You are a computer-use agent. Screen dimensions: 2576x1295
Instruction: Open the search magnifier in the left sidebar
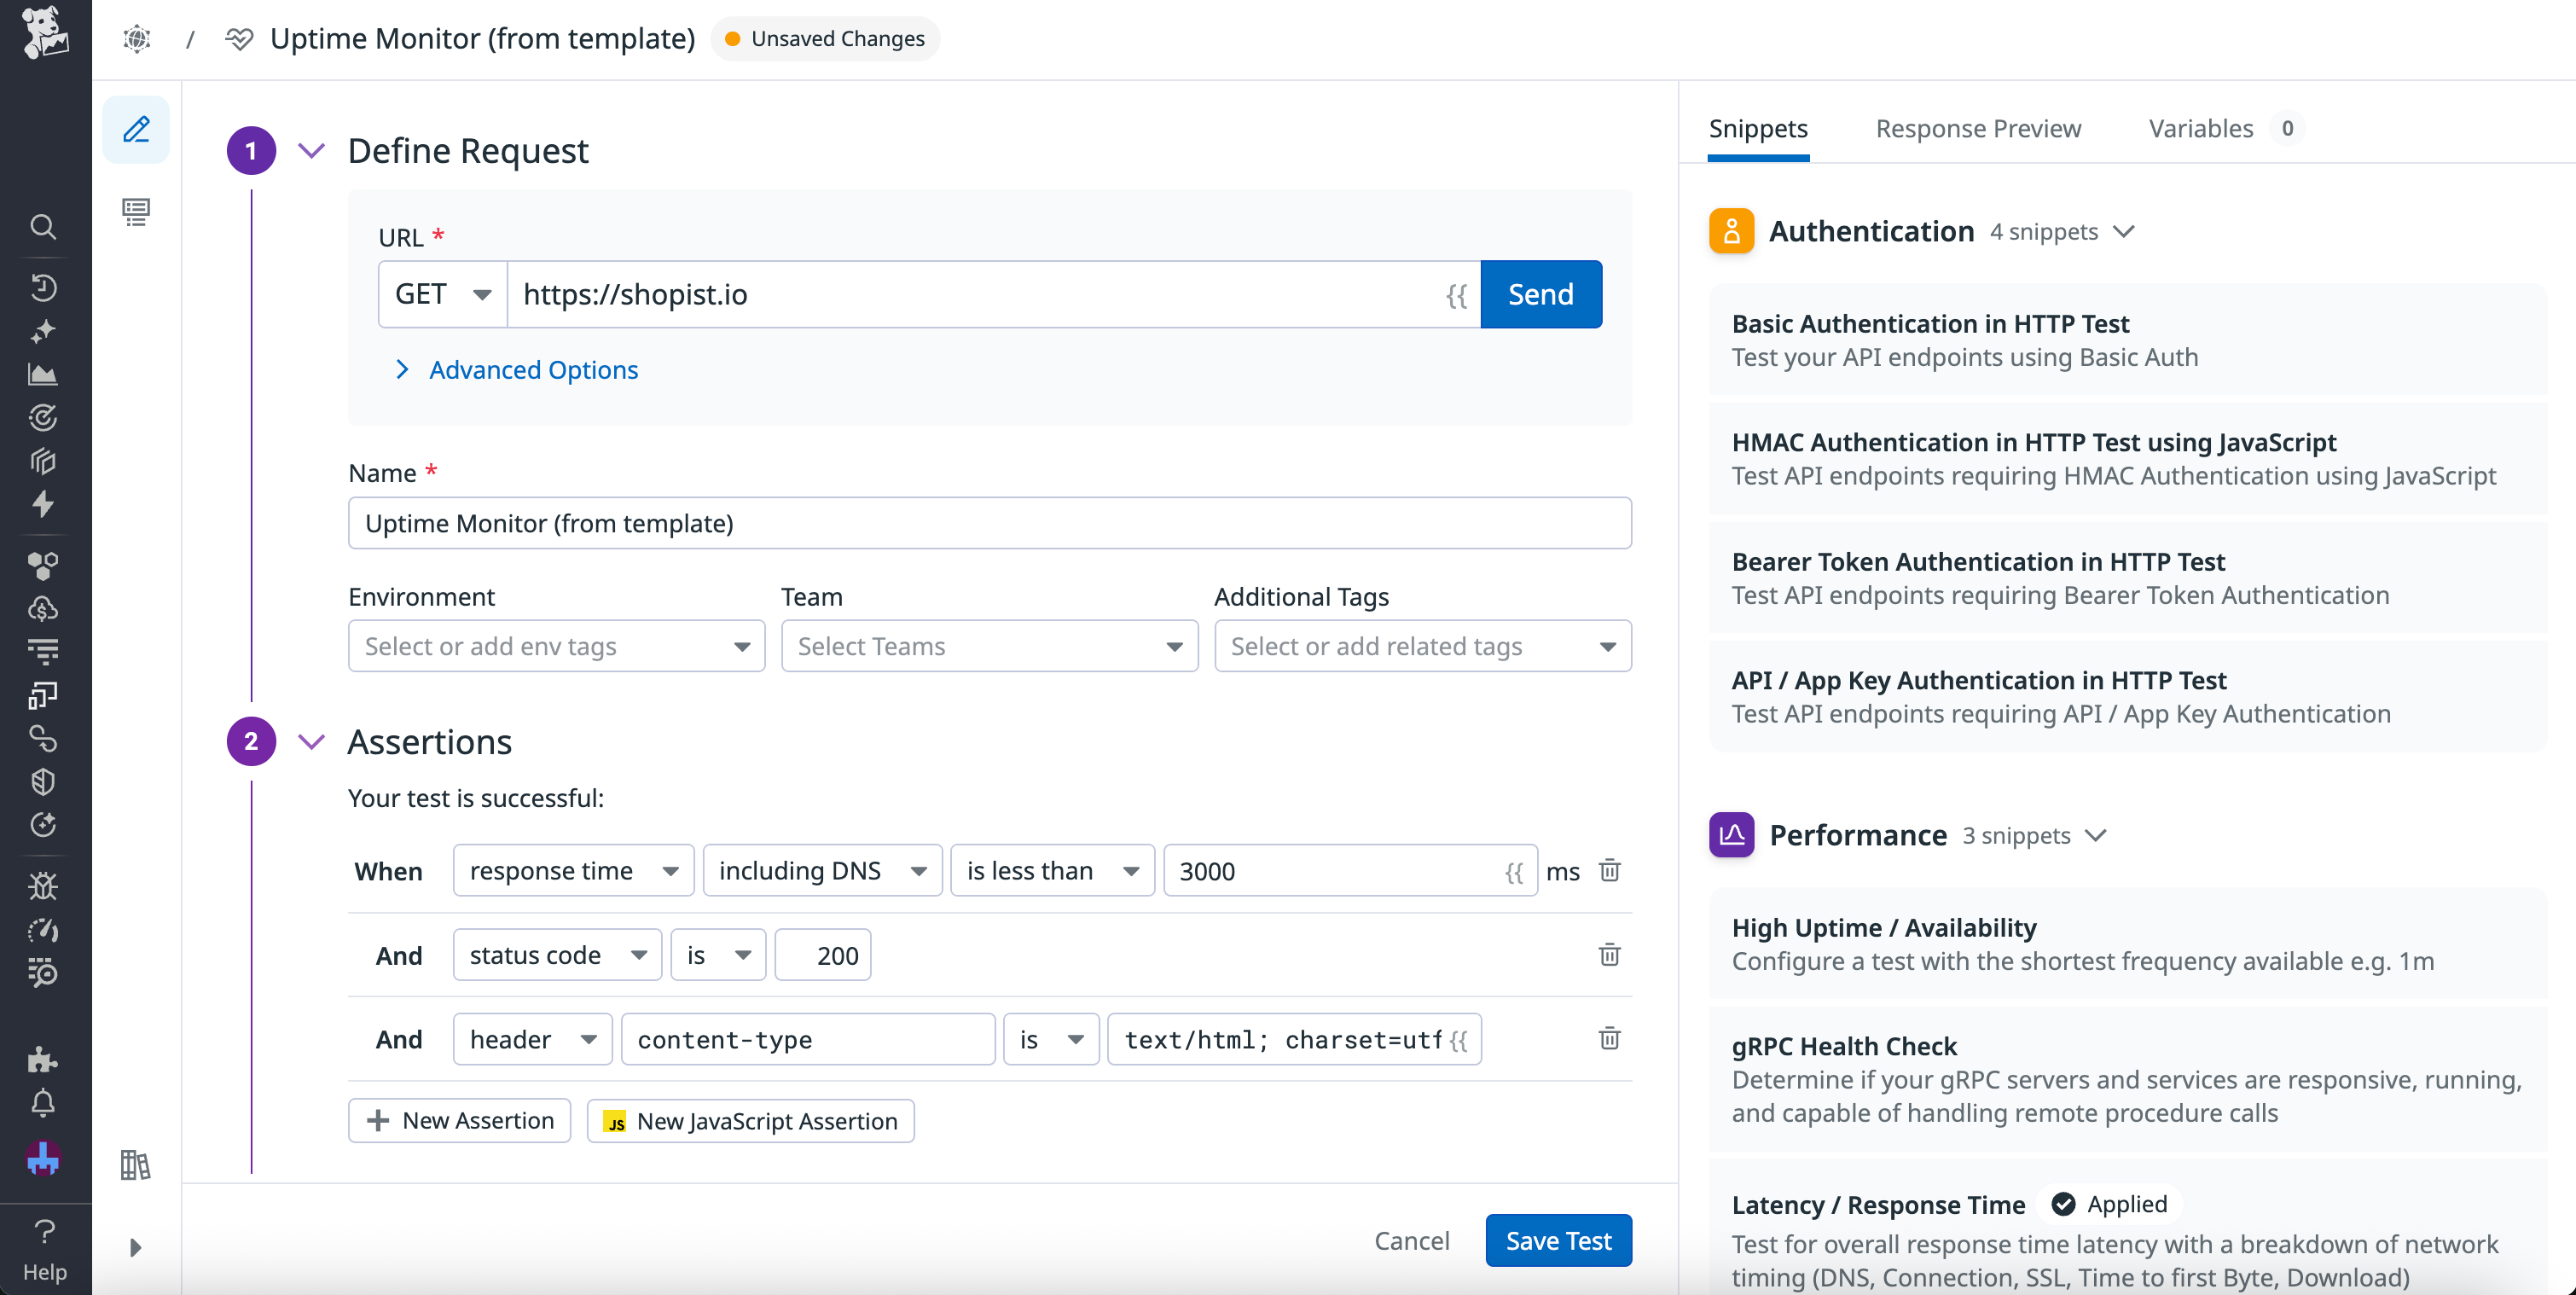(44, 227)
